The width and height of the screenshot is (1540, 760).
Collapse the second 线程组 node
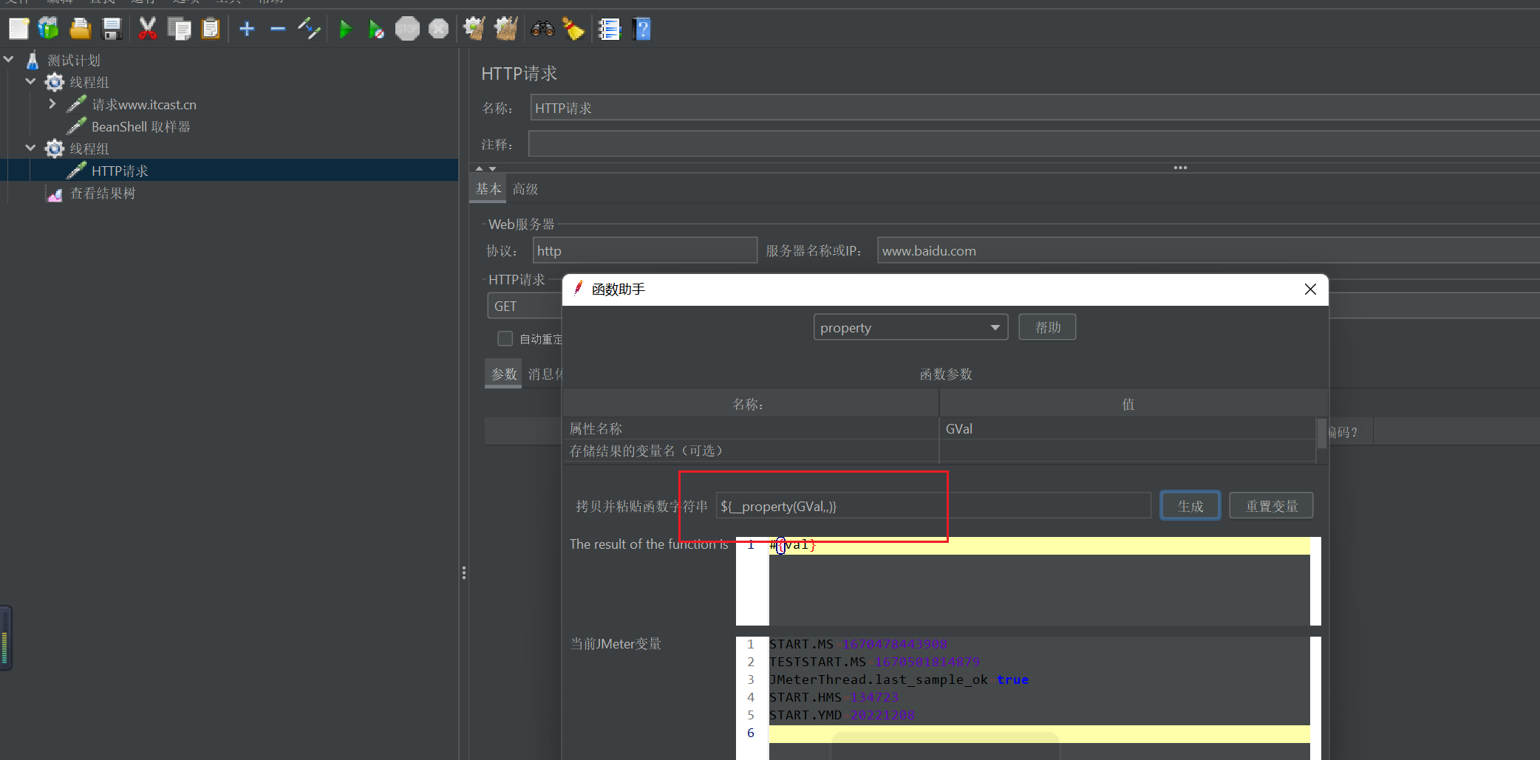pos(31,148)
